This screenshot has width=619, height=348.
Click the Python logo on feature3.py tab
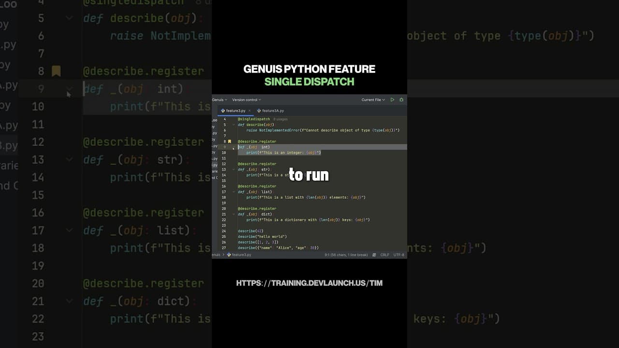223,110
